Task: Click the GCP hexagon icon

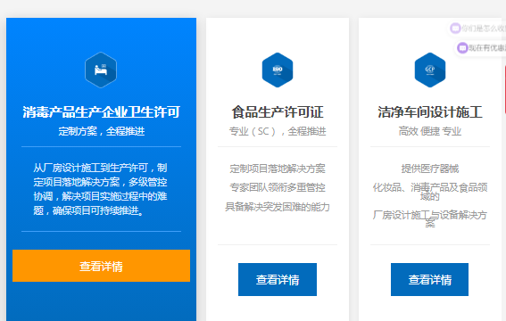Action: 430,70
